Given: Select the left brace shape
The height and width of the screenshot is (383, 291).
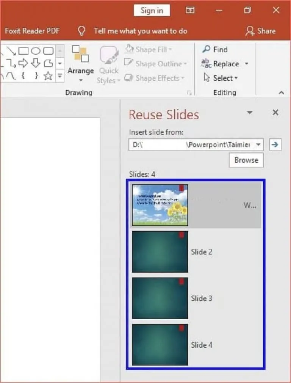Looking at the screenshot, I should click(23, 76).
